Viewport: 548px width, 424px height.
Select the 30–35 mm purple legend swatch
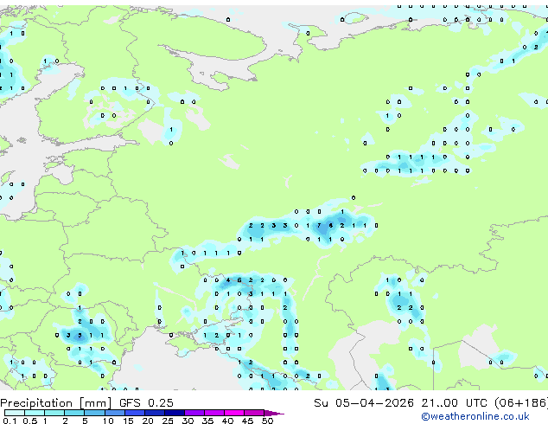[194, 413]
